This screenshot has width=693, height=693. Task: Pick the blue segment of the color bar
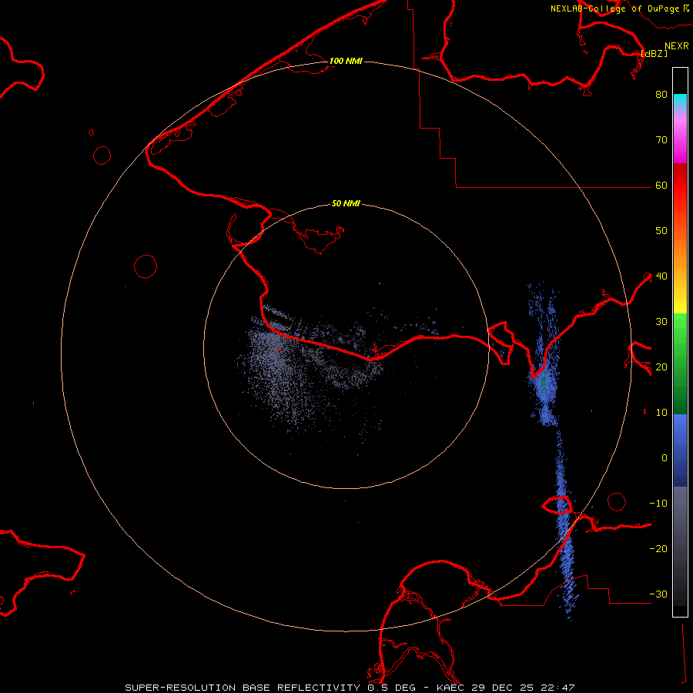(680, 450)
